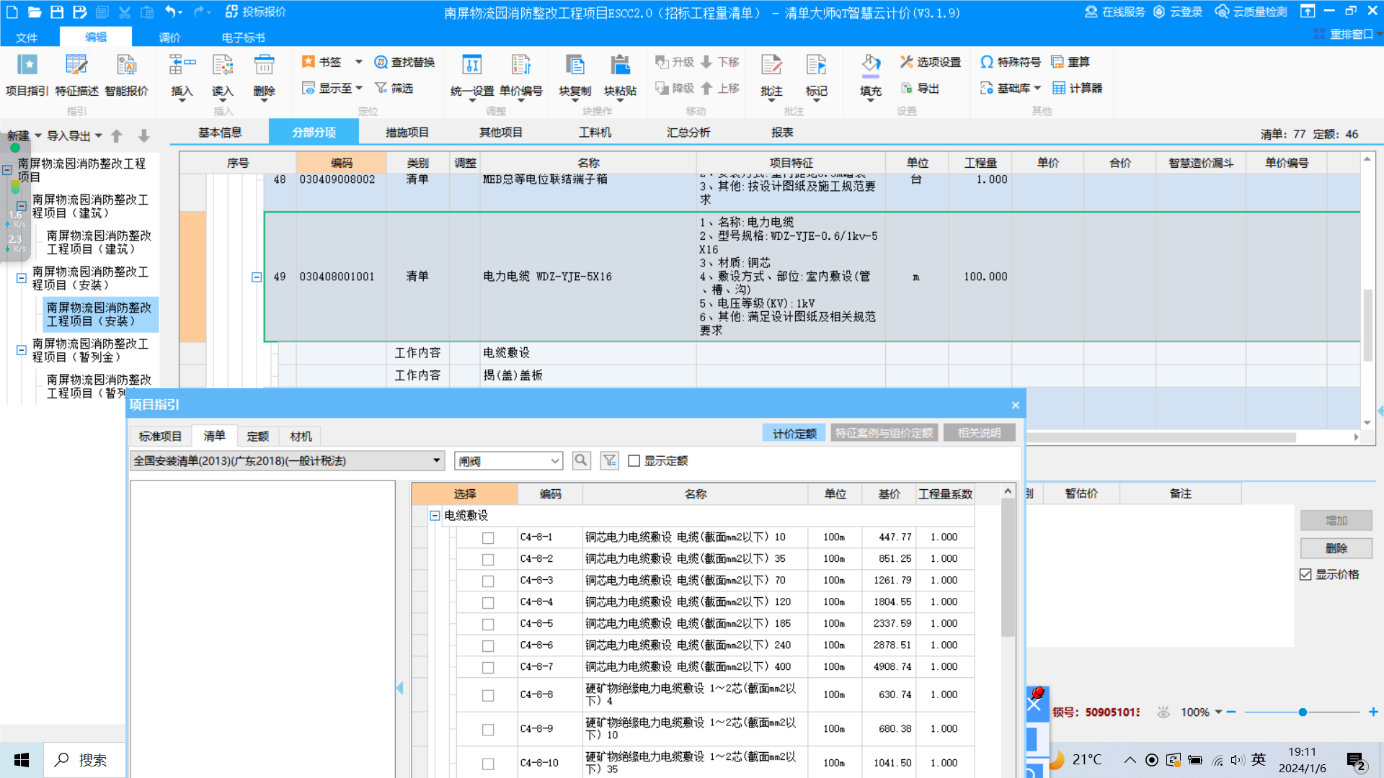
Task: Check the box for row C4-8-2
Action: click(x=488, y=559)
